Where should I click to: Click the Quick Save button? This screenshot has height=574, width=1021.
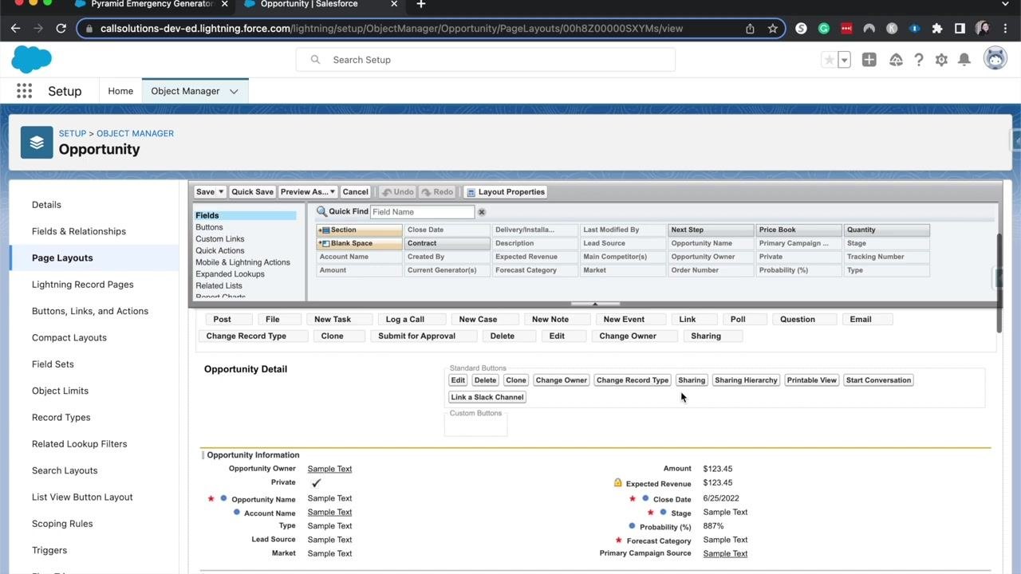coord(252,192)
